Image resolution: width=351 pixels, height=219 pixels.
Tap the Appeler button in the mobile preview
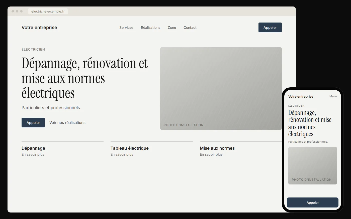(313, 202)
